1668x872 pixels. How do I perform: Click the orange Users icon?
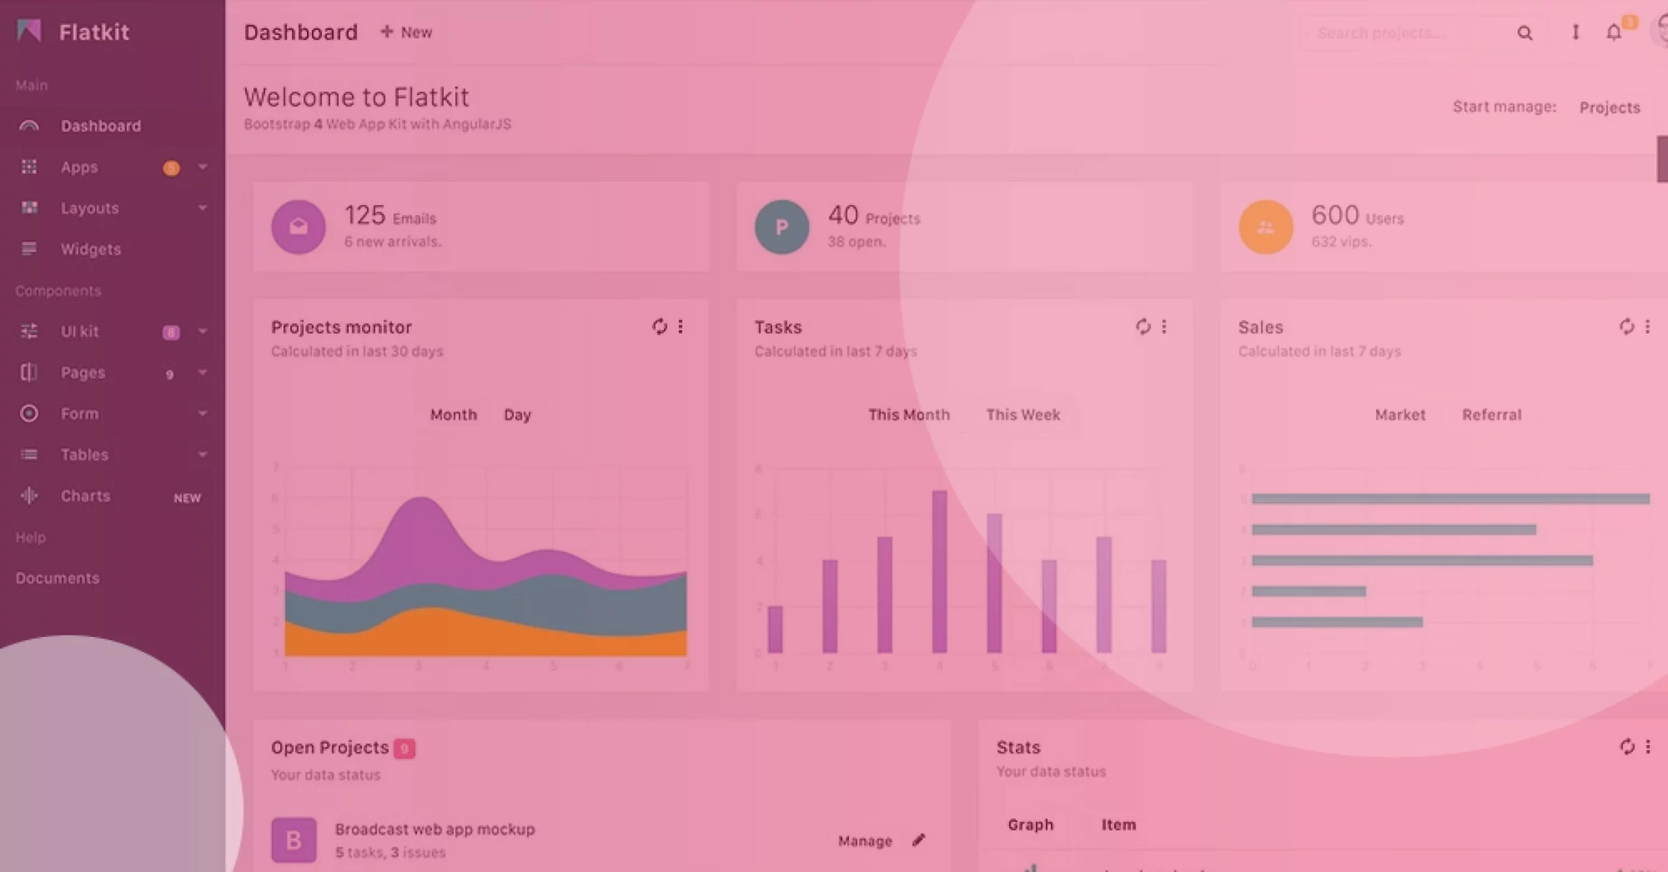point(1265,227)
